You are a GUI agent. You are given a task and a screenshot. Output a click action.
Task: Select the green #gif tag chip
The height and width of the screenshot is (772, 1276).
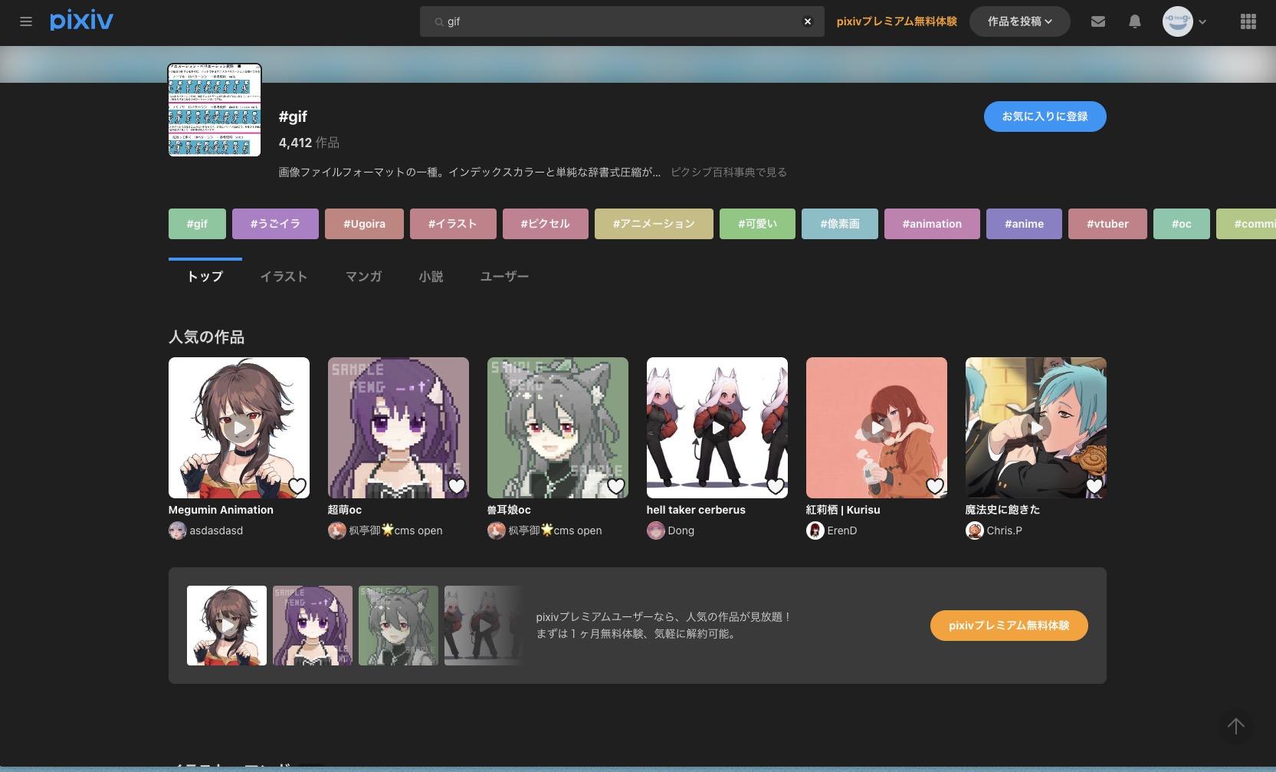point(197,224)
